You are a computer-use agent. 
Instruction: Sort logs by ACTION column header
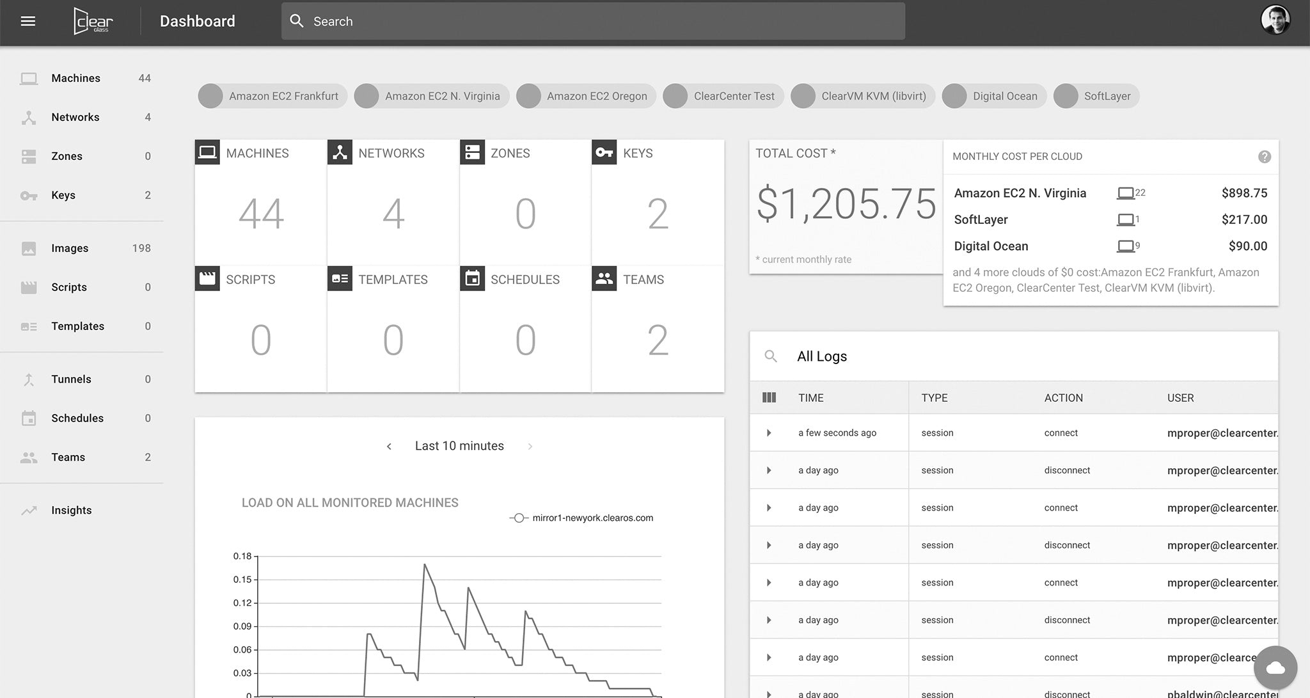(1063, 398)
